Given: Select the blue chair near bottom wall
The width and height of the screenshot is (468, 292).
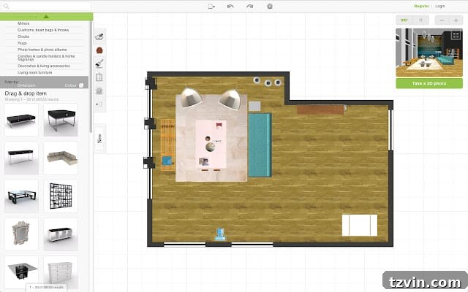Looking at the screenshot, I should coord(220,234).
